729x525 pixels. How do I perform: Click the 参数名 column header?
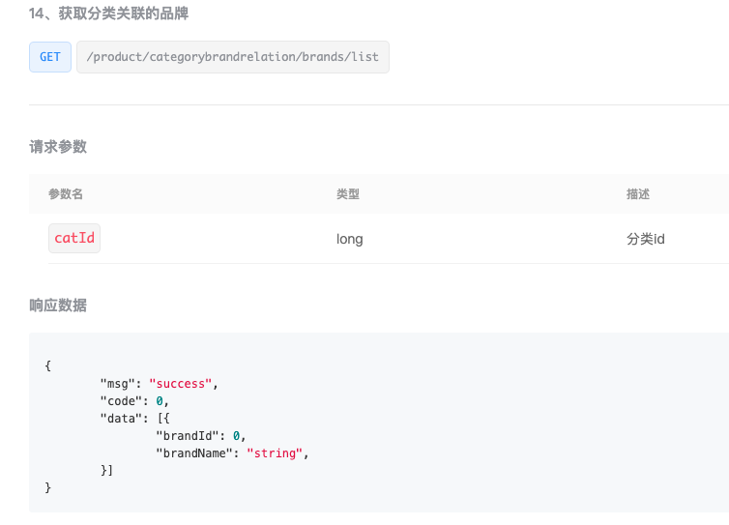point(66,194)
